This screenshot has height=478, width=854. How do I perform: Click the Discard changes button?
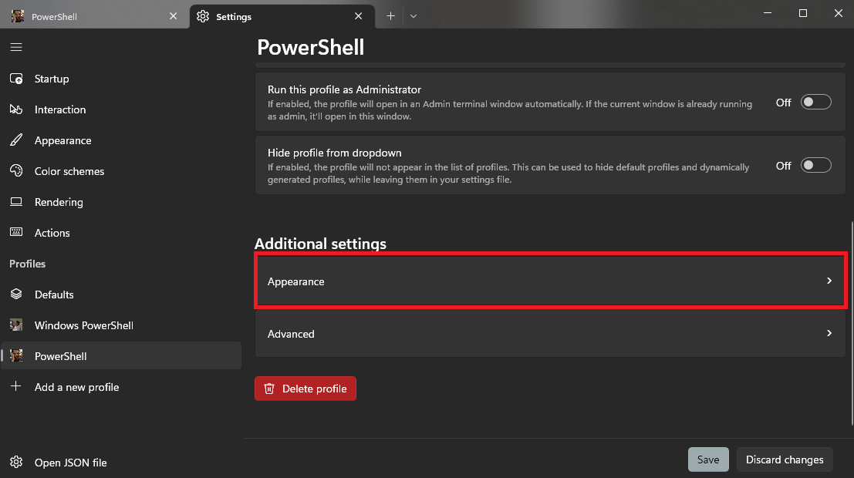tap(785, 460)
